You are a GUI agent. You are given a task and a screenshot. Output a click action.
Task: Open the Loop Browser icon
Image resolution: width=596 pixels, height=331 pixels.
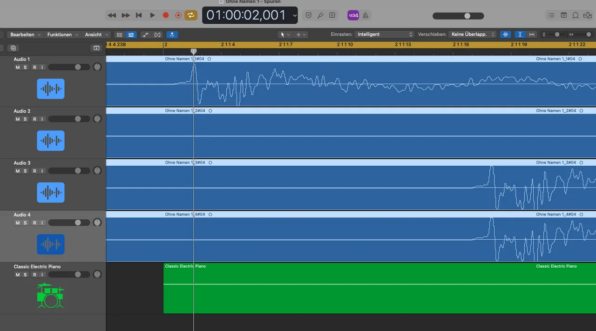(576, 15)
